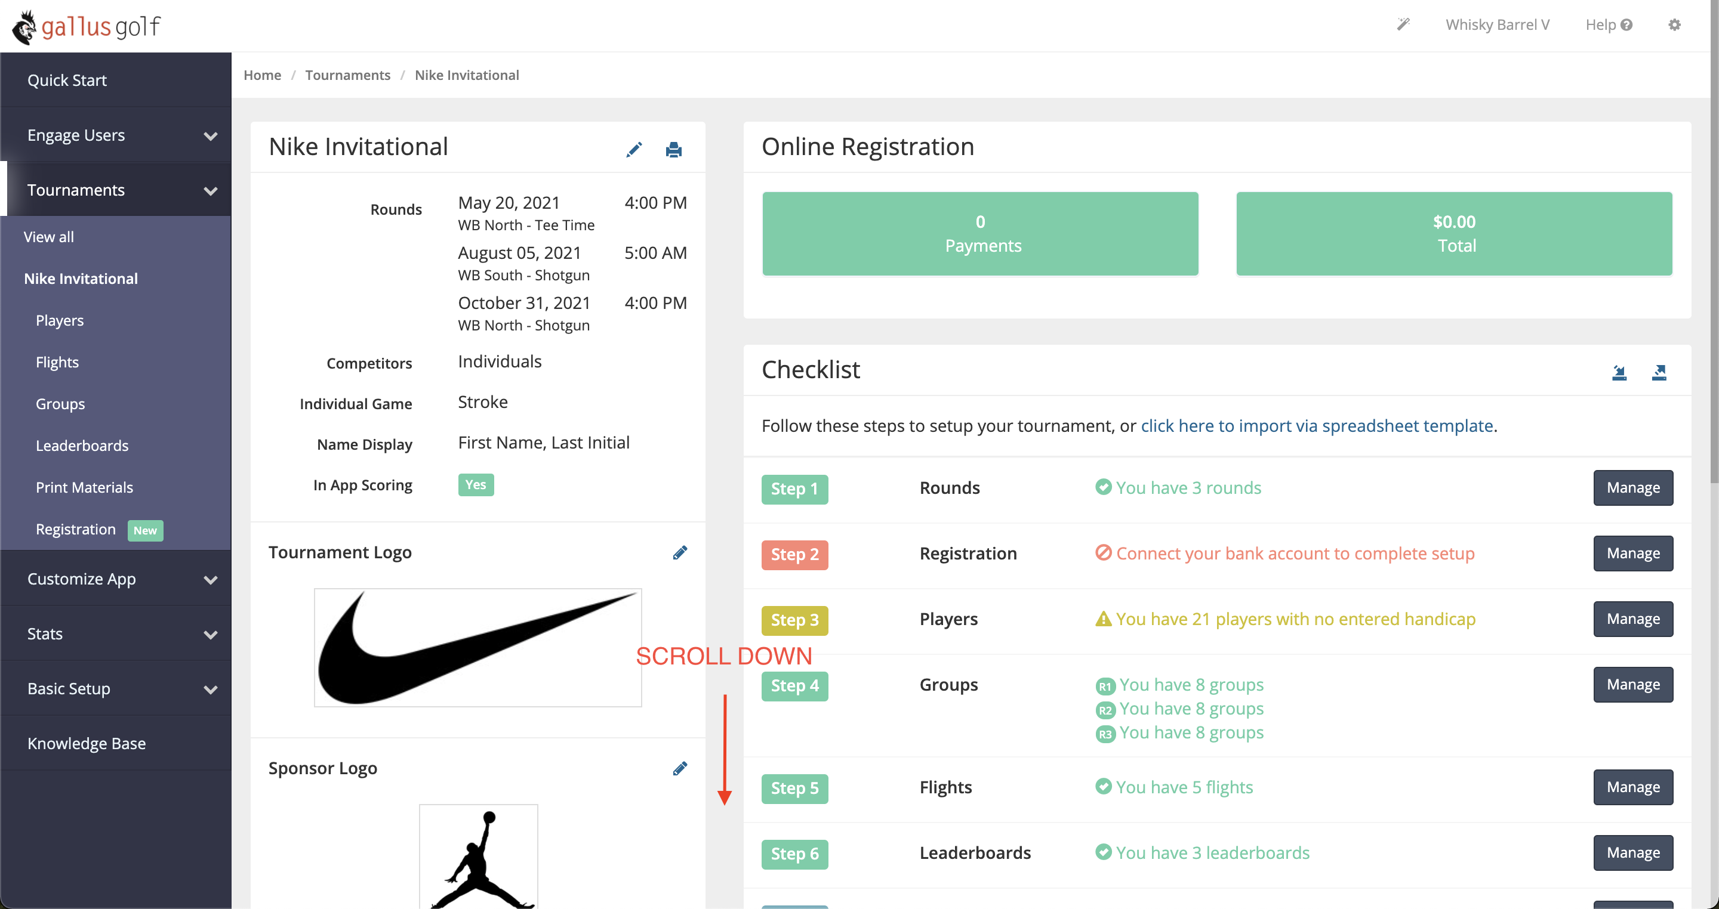1719x909 pixels.
Task: Click the In App Scoring Yes badge
Action: coord(476,485)
